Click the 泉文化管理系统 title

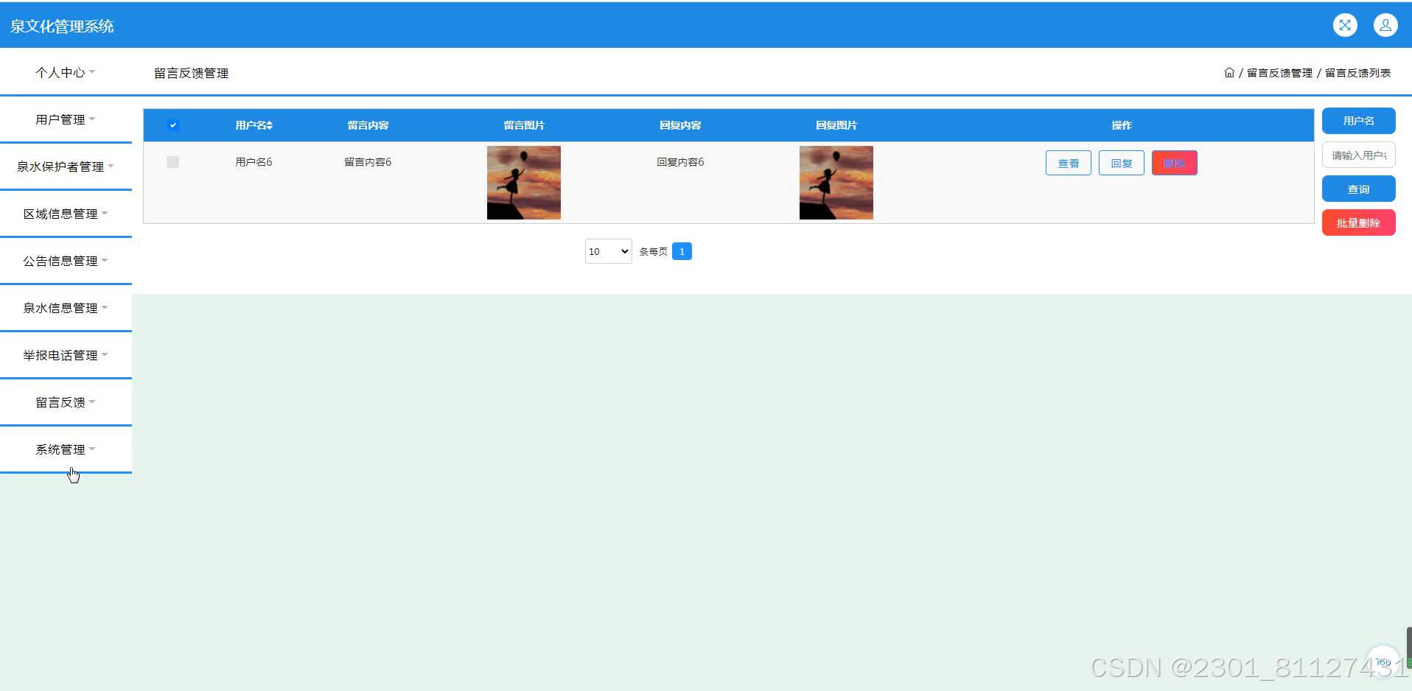(62, 26)
